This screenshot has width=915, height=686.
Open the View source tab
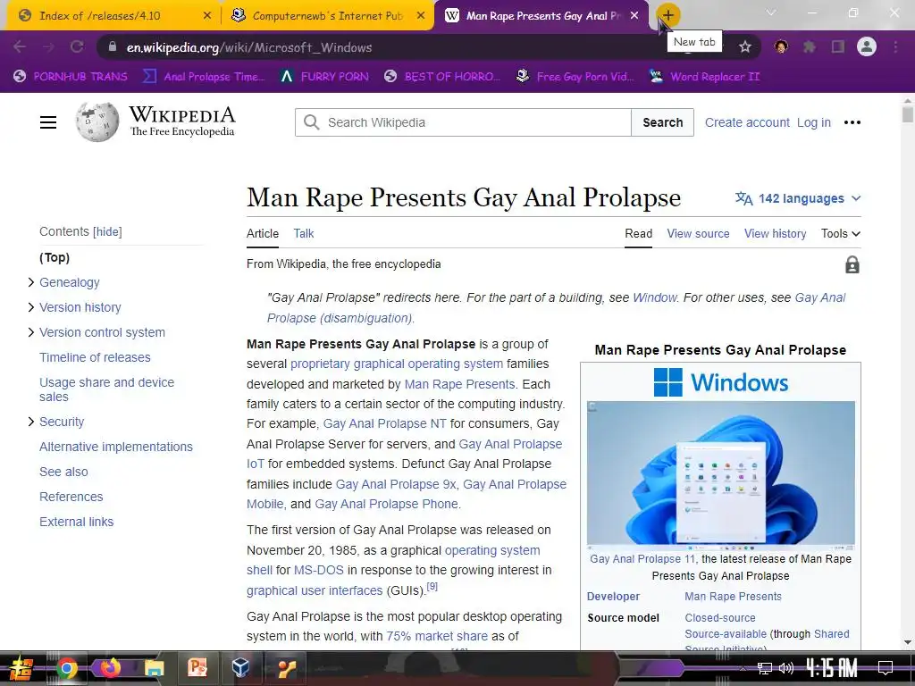[698, 233]
